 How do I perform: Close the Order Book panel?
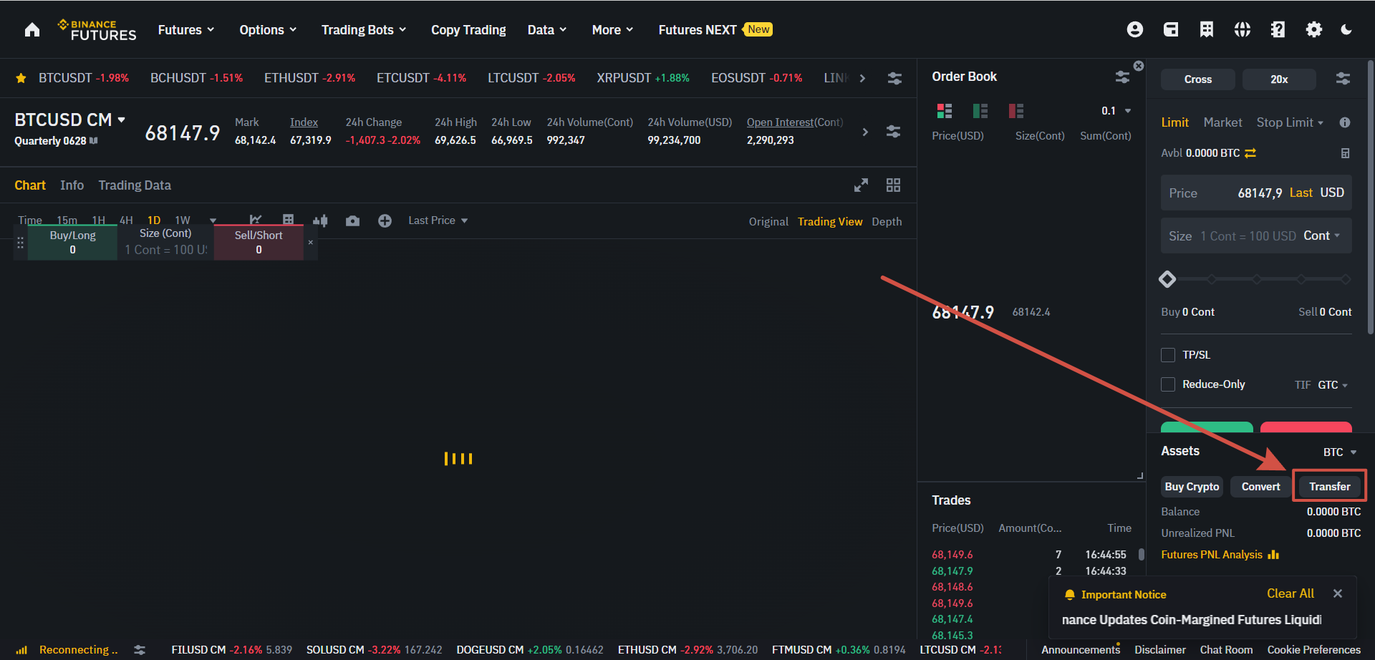click(x=1139, y=66)
